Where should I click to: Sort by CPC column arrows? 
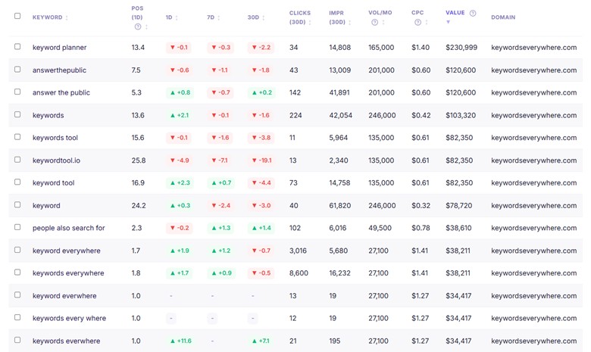[427, 22]
